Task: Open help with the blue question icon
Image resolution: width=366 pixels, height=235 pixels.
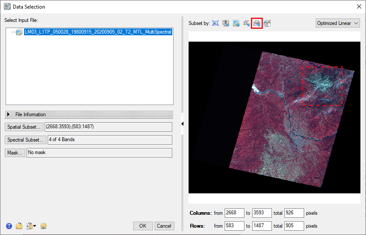Action: [9, 226]
